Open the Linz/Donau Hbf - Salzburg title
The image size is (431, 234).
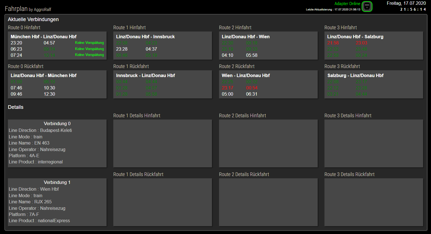coord(355,37)
